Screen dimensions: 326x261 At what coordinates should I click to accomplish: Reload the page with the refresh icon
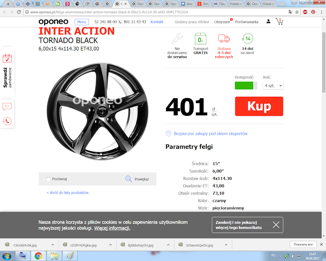pyautogui.click(x=19, y=12)
